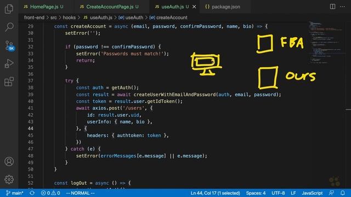Open the Extensions view
This screenshot has height=197, width=351.
click(9, 82)
